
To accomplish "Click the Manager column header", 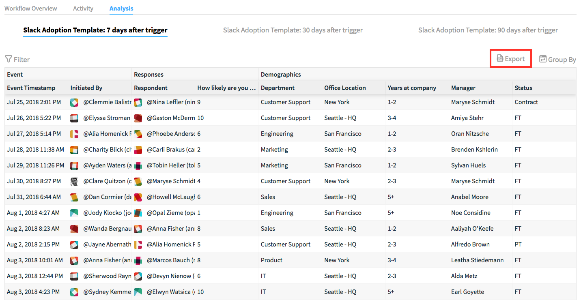I will 463,88.
